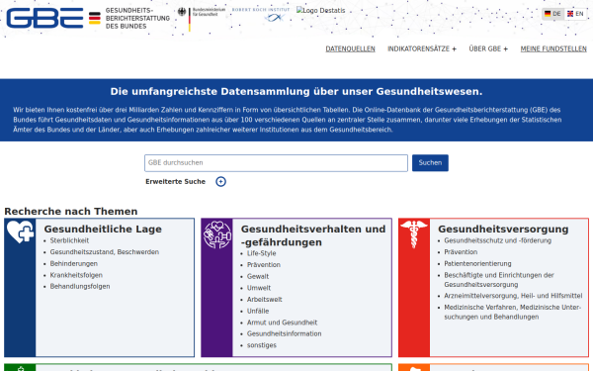Select the Unfälle topic
The image size is (593, 371).
(x=258, y=312)
